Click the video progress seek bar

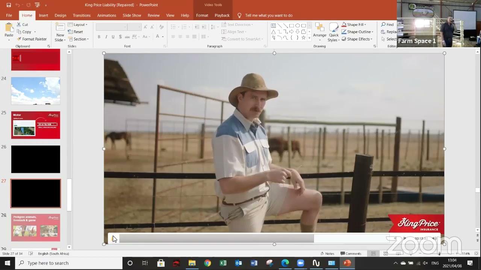coord(254,238)
